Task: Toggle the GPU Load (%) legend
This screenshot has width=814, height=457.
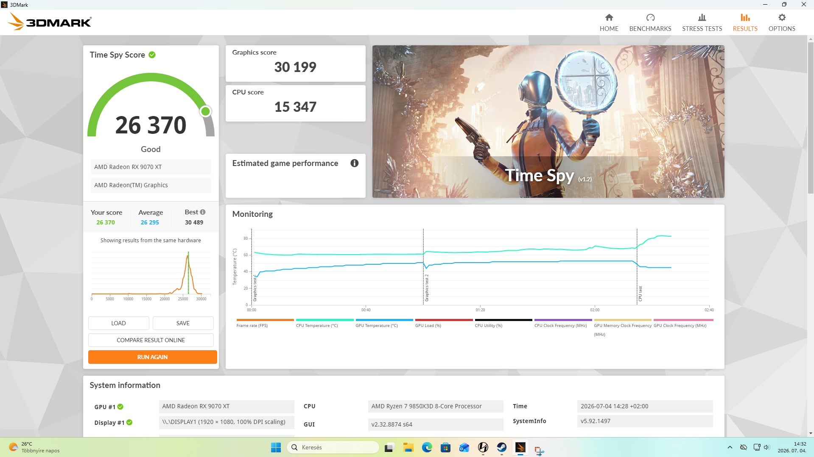Action: (444, 323)
